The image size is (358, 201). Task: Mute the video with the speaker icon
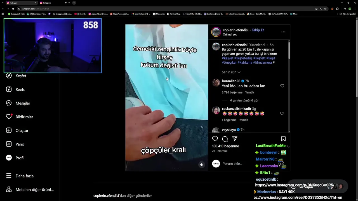[202, 165]
